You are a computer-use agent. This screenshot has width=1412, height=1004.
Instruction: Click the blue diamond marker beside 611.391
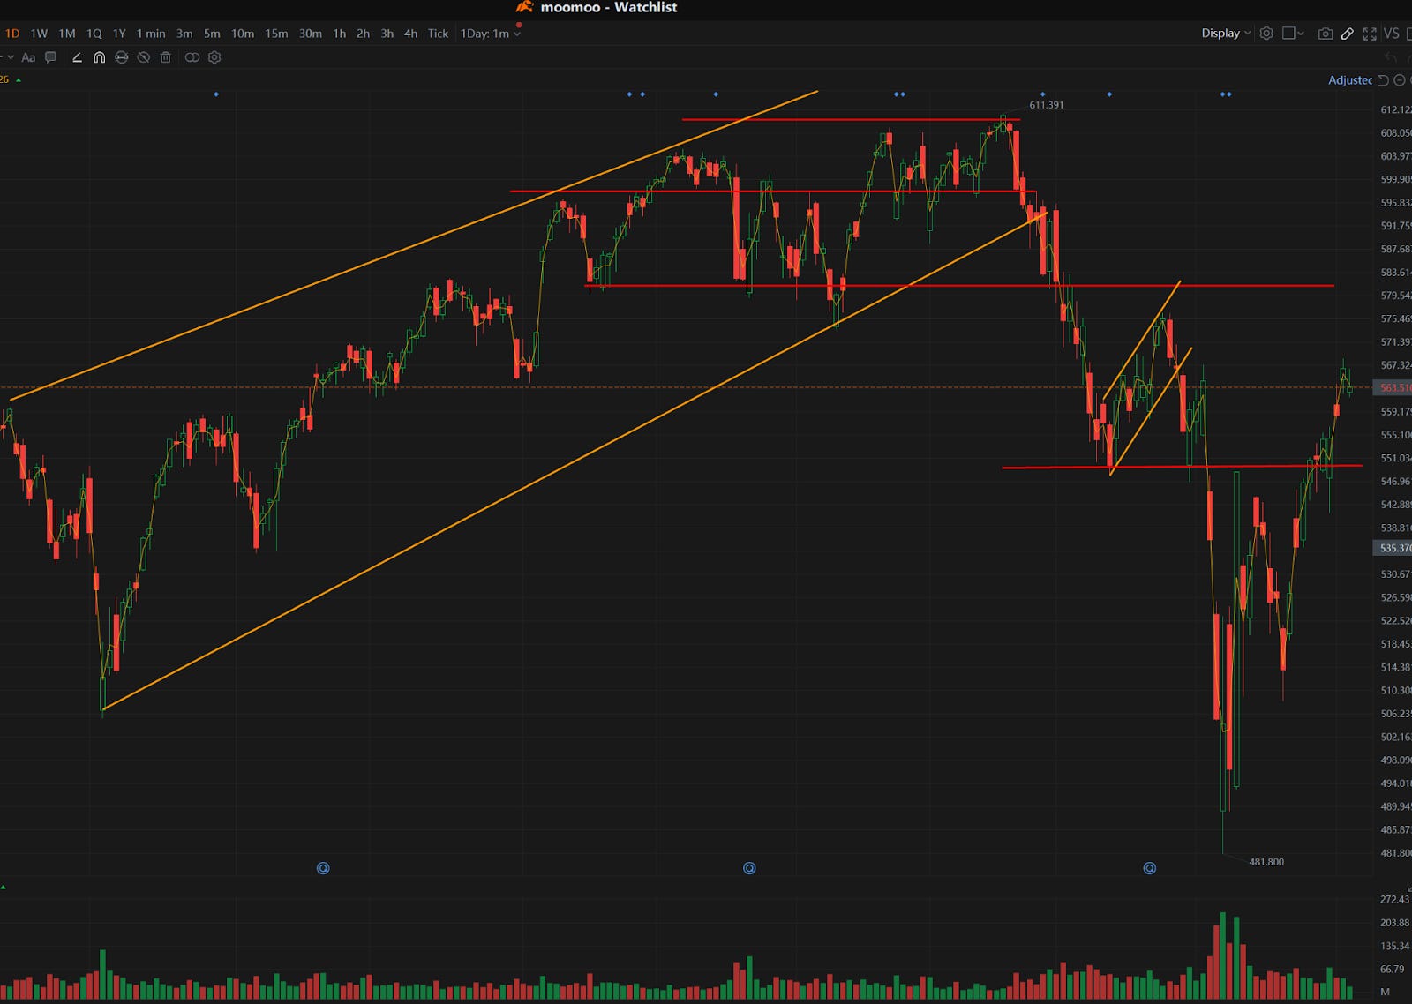pyautogui.click(x=1042, y=94)
